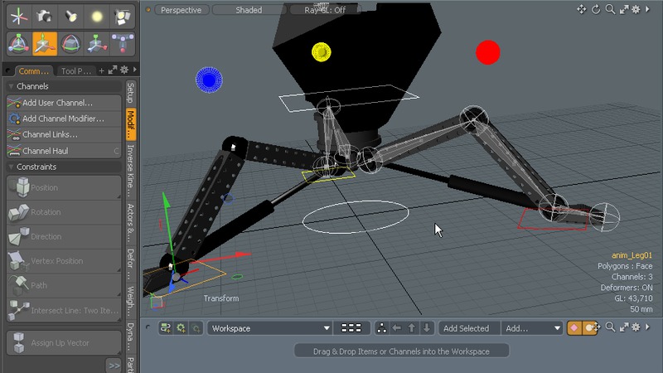Click the grid of dashes layout icon
The height and width of the screenshot is (373, 663).
click(x=351, y=328)
